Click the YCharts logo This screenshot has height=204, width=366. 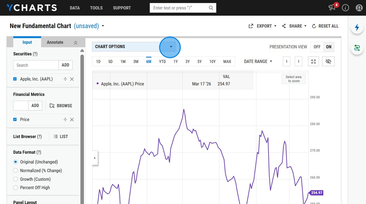coord(32,8)
